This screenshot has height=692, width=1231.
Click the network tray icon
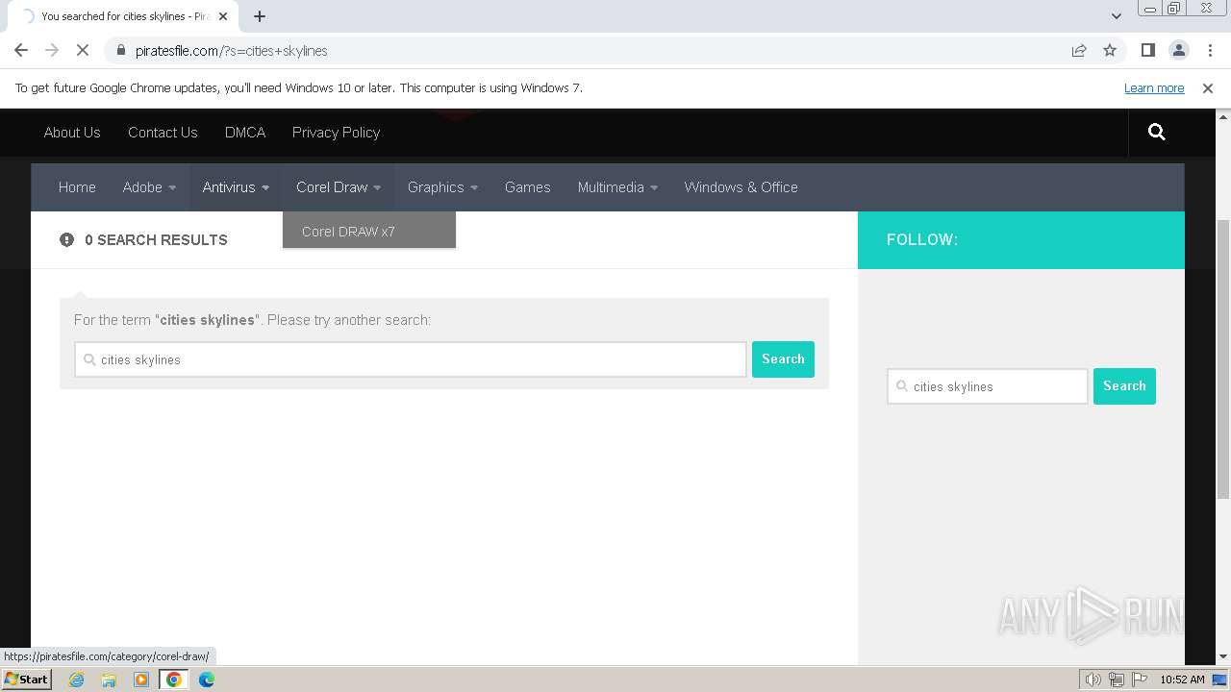point(1117,680)
